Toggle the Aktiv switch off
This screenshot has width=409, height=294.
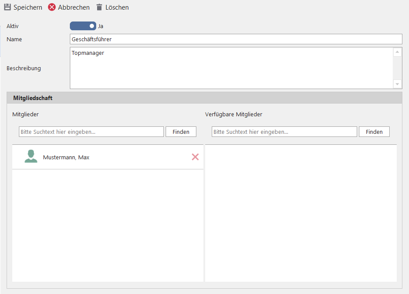click(83, 26)
